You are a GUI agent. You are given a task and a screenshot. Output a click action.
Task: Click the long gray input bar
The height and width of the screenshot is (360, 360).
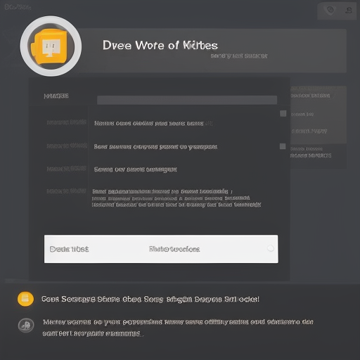(x=187, y=100)
